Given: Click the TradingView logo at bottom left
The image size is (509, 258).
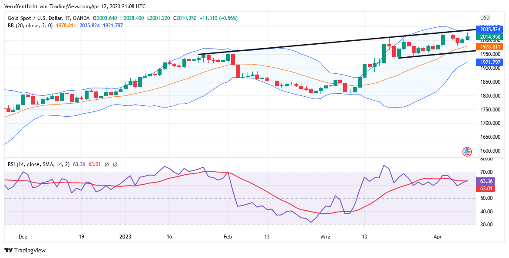Looking at the screenshot, I should tap(25, 250).
